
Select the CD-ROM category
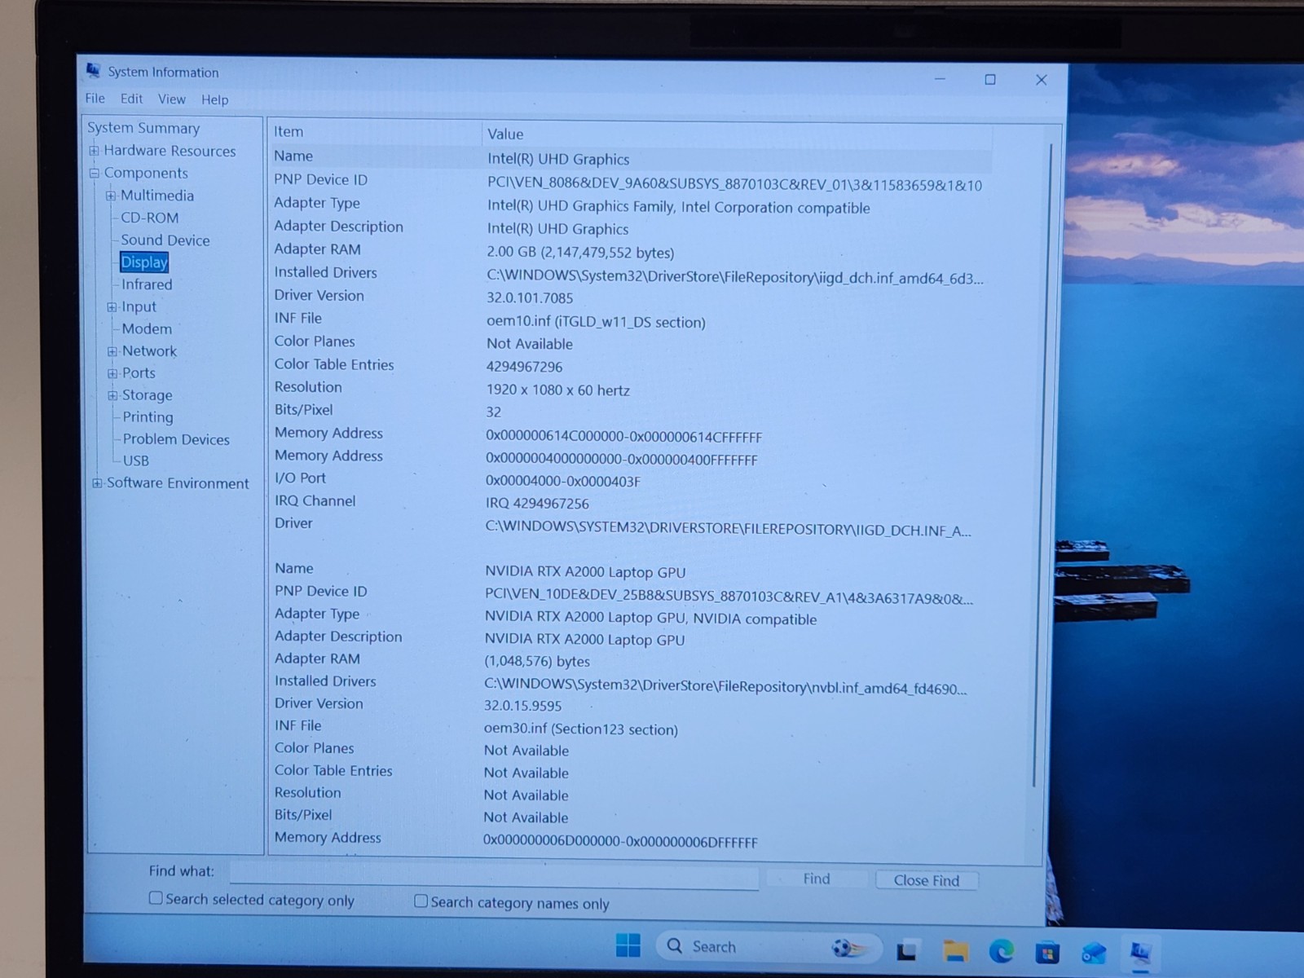coord(150,218)
